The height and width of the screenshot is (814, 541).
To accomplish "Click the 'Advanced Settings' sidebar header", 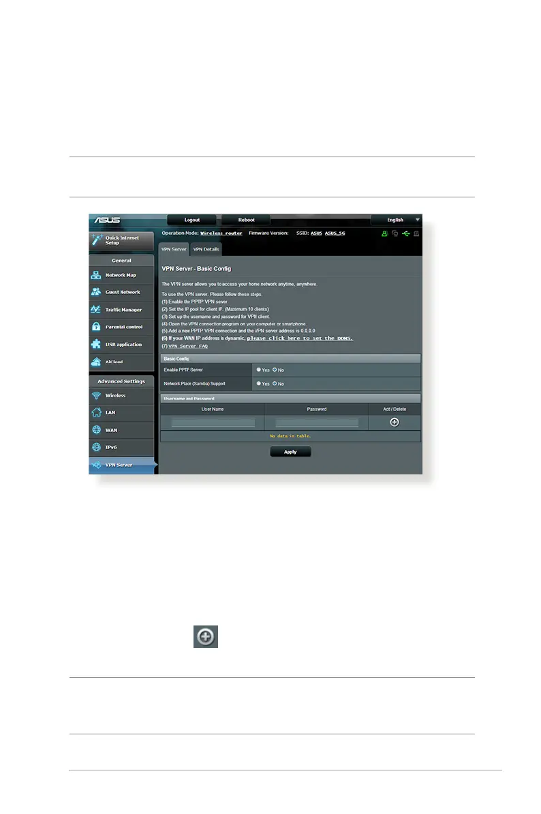I will tap(121, 382).
